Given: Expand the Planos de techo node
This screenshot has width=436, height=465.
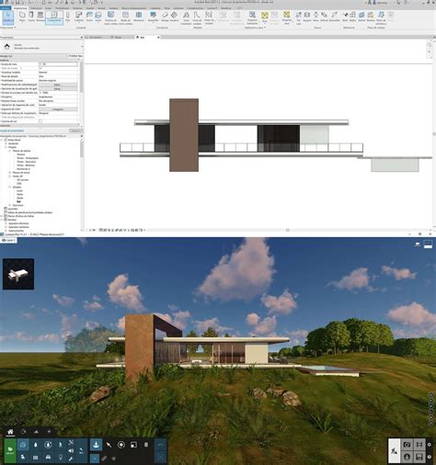Looking at the screenshot, I should pyautogui.click(x=10, y=173).
